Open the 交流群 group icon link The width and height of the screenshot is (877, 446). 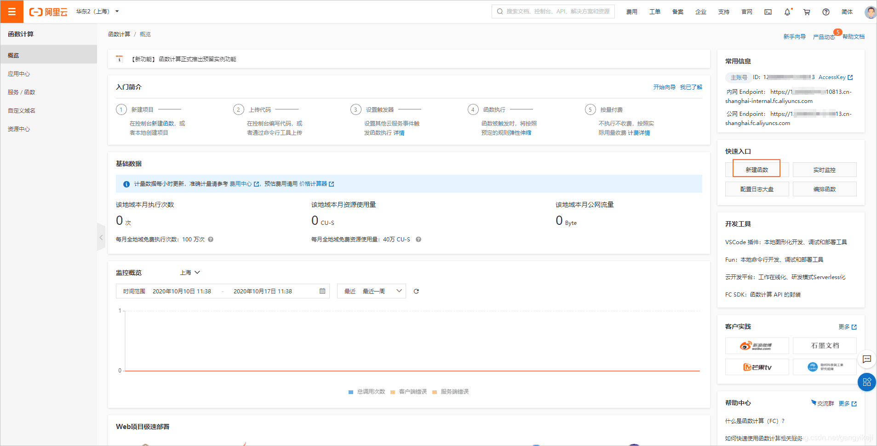point(822,403)
